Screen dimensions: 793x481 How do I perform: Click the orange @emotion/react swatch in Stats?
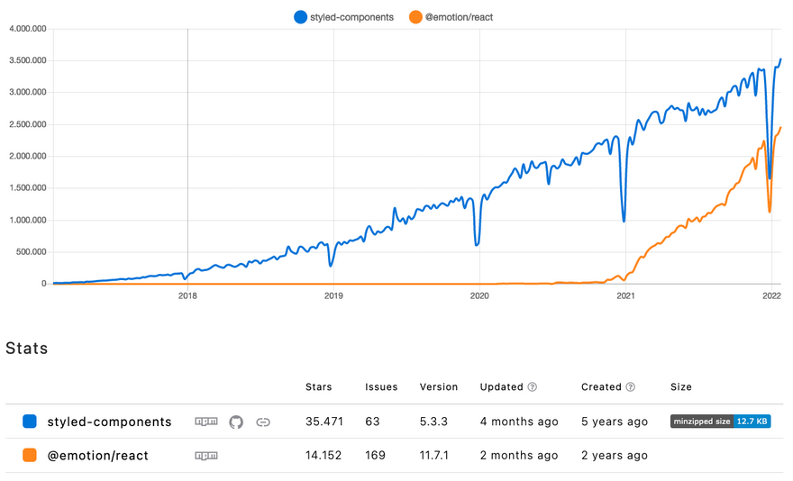pyautogui.click(x=30, y=456)
